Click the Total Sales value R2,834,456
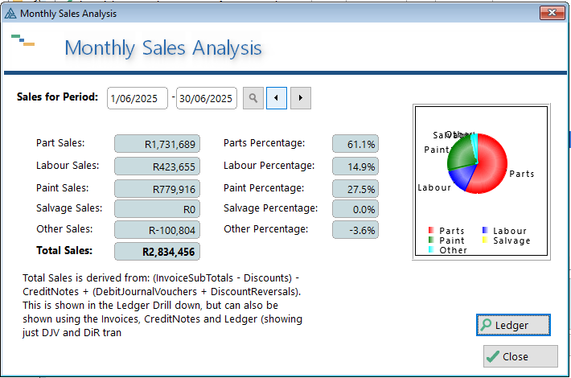The image size is (571, 378). 157,251
